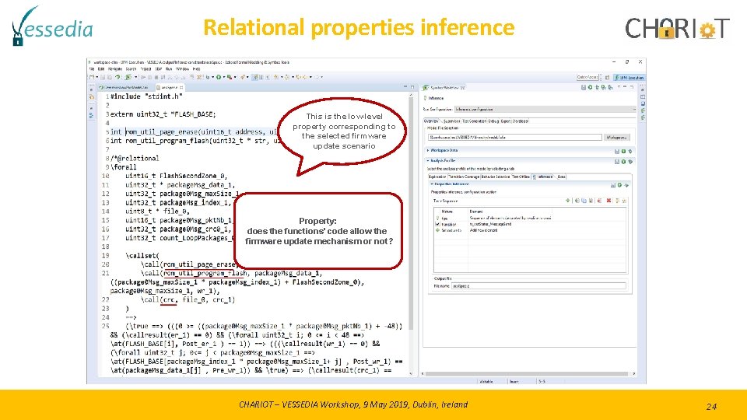Switch to the Developer tab
Screen dimensions: 747x420
point(521,121)
